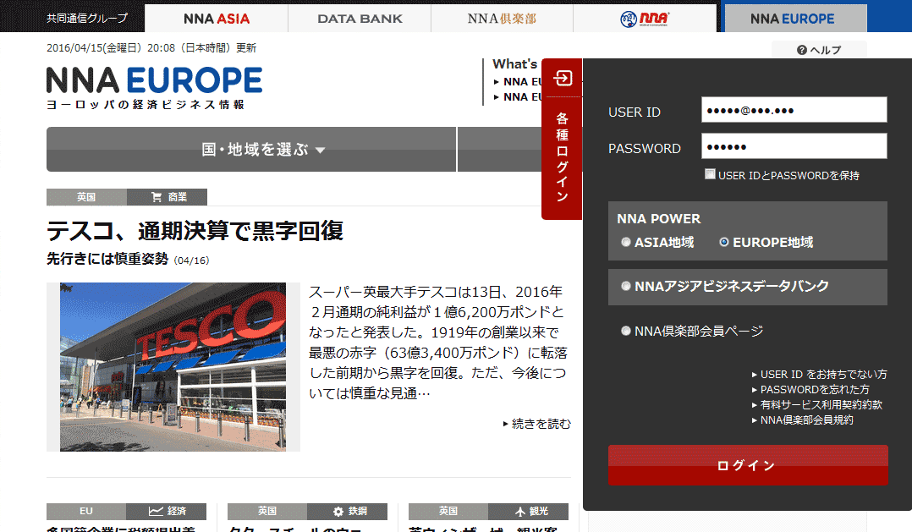Click the login arrow icon on red tab

click(x=563, y=78)
